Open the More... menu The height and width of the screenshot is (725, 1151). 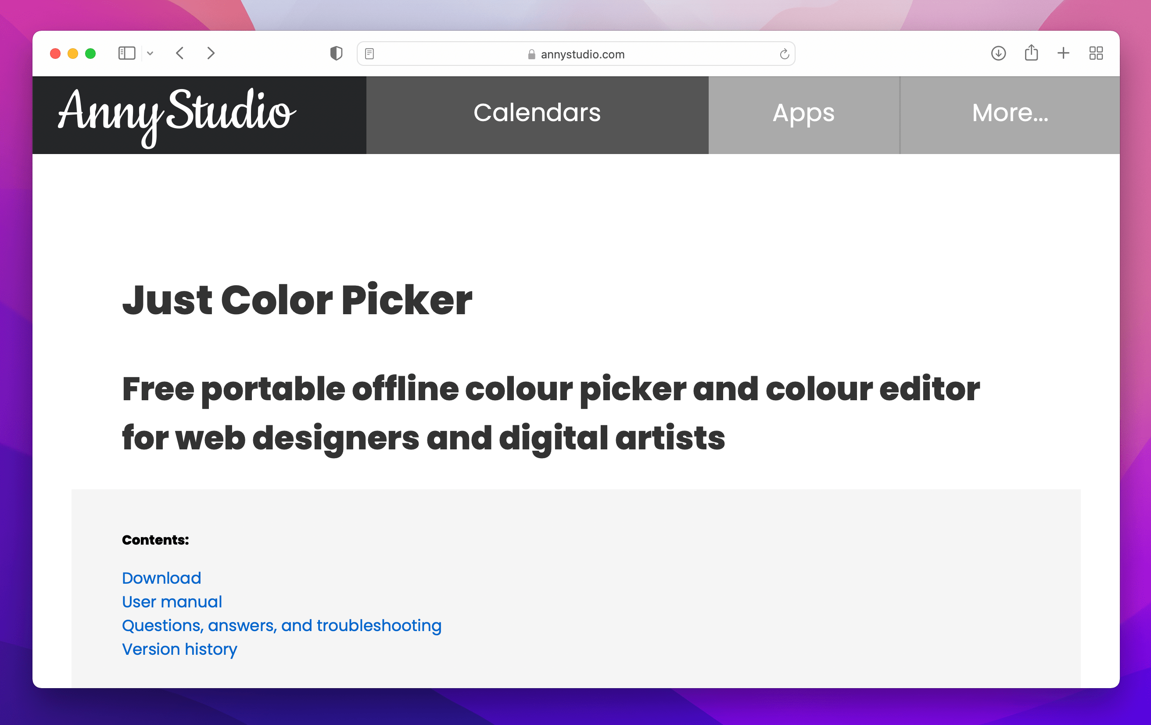(x=1010, y=114)
